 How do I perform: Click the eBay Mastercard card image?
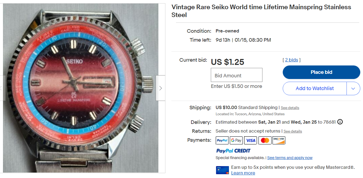click(x=222, y=170)
